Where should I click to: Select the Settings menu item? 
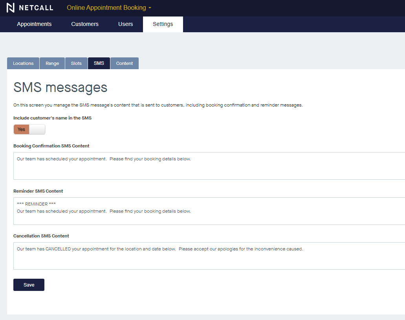point(163,24)
